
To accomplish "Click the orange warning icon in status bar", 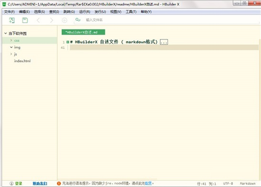I will coord(59,184).
